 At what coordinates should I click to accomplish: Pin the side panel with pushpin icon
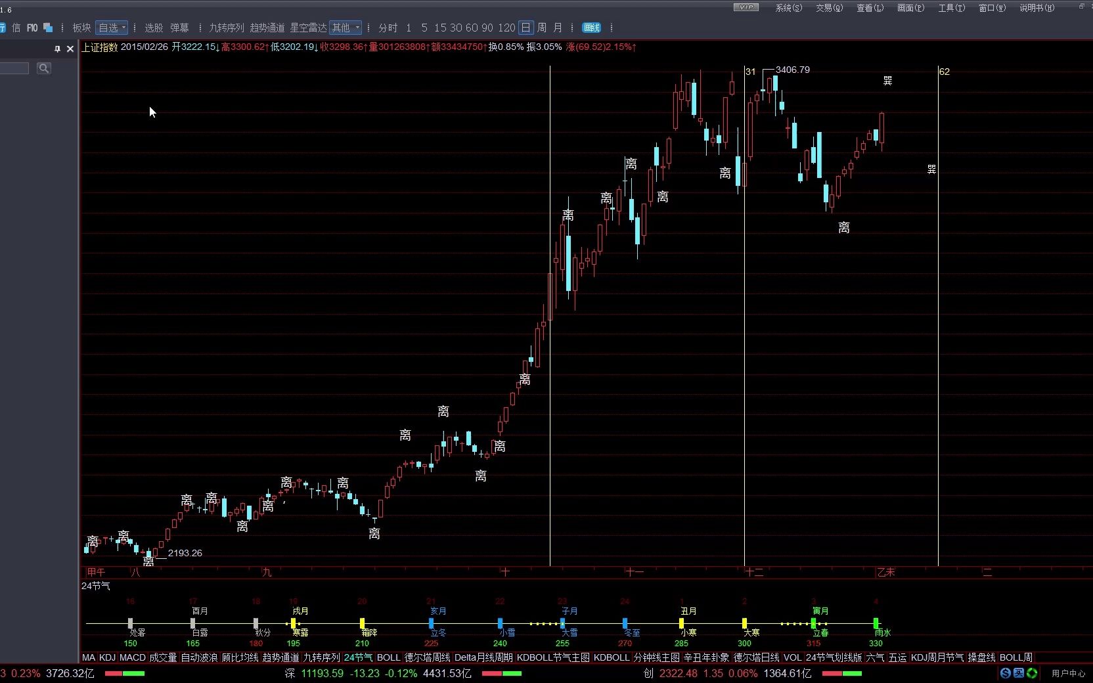pyautogui.click(x=57, y=49)
